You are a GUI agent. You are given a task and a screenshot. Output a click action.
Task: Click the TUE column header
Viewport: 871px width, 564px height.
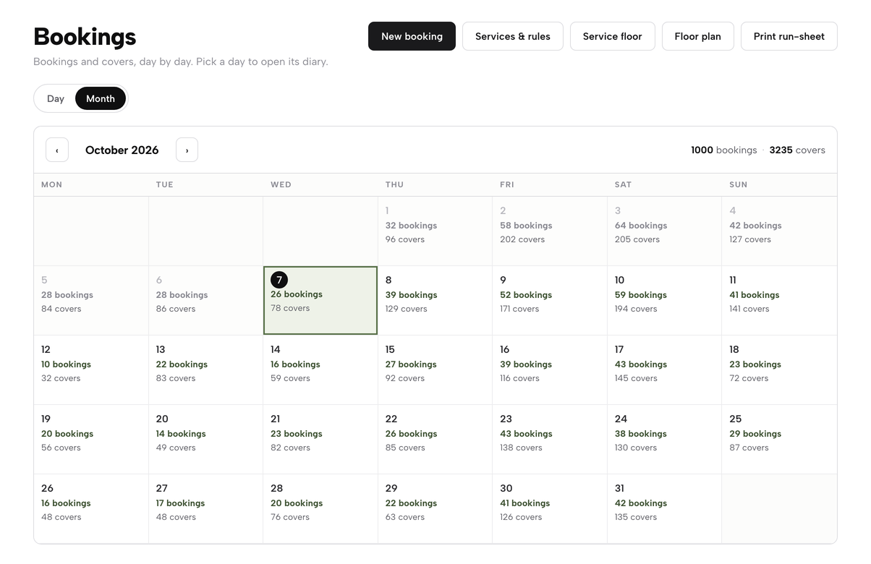[x=165, y=185]
